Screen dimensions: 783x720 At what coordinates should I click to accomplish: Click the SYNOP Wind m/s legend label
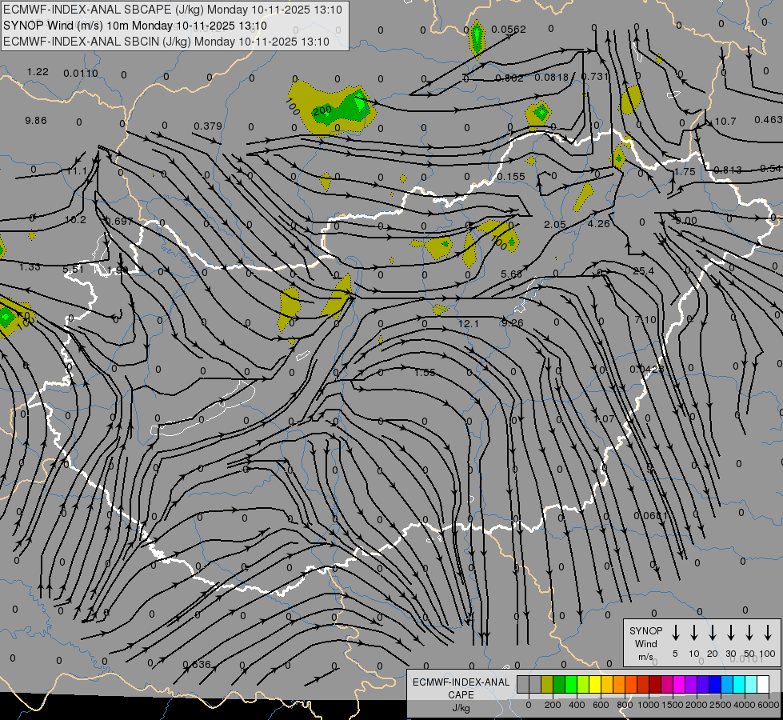coord(645,643)
